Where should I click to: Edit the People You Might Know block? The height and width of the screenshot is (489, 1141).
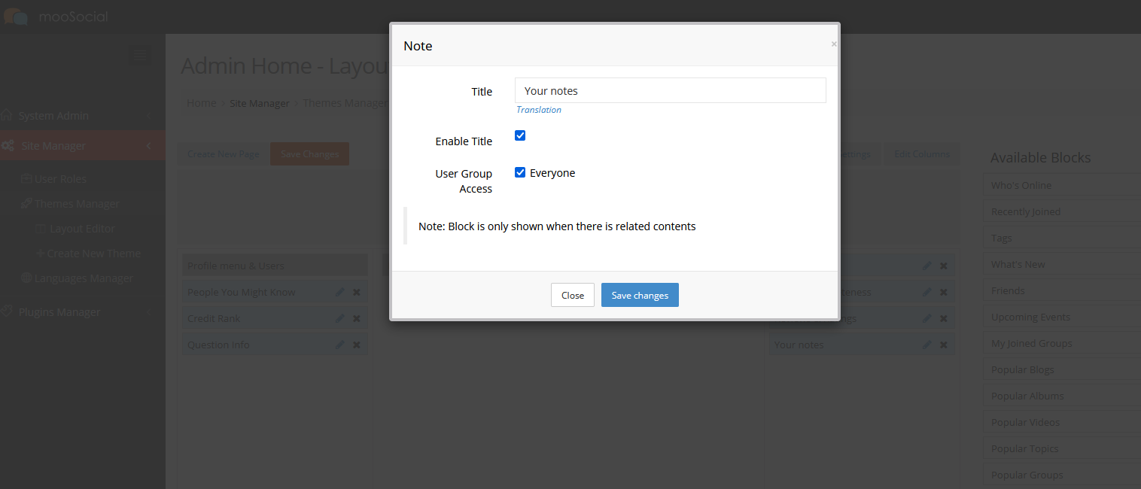click(x=339, y=292)
